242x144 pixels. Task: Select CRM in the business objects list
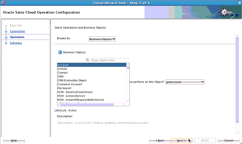click(92, 76)
